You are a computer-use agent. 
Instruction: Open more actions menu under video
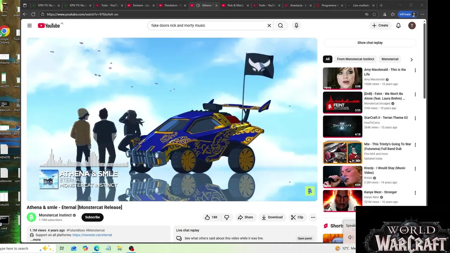pos(313,217)
